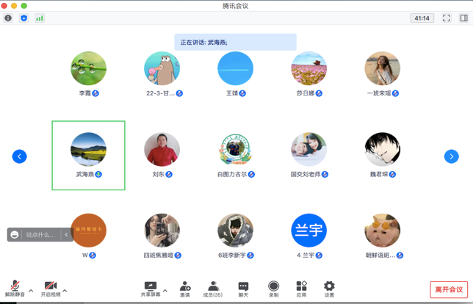Go to next page of participants
The height and width of the screenshot is (304, 473).
pyautogui.click(x=451, y=156)
